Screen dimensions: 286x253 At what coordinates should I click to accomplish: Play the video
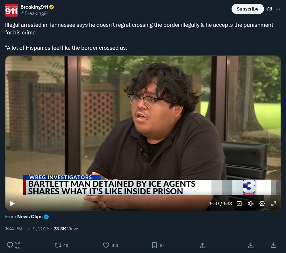[x=12, y=204]
